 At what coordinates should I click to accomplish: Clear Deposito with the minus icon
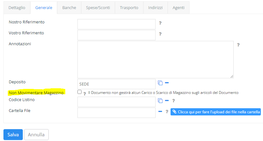pos(167,83)
